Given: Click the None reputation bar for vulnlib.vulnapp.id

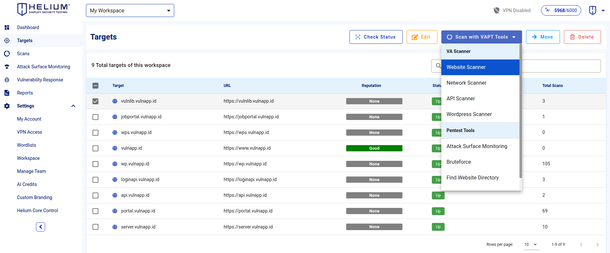Looking at the screenshot, I should coord(374,101).
